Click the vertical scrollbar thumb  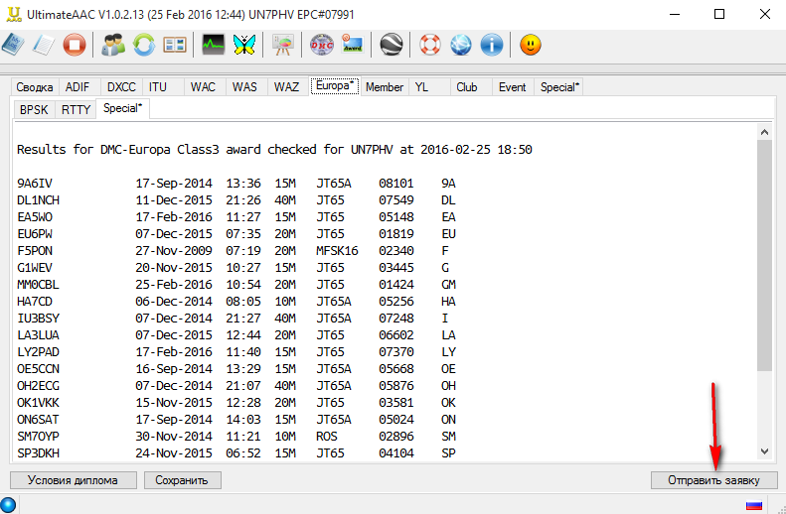pyautogui.click(x=764, y=256)
